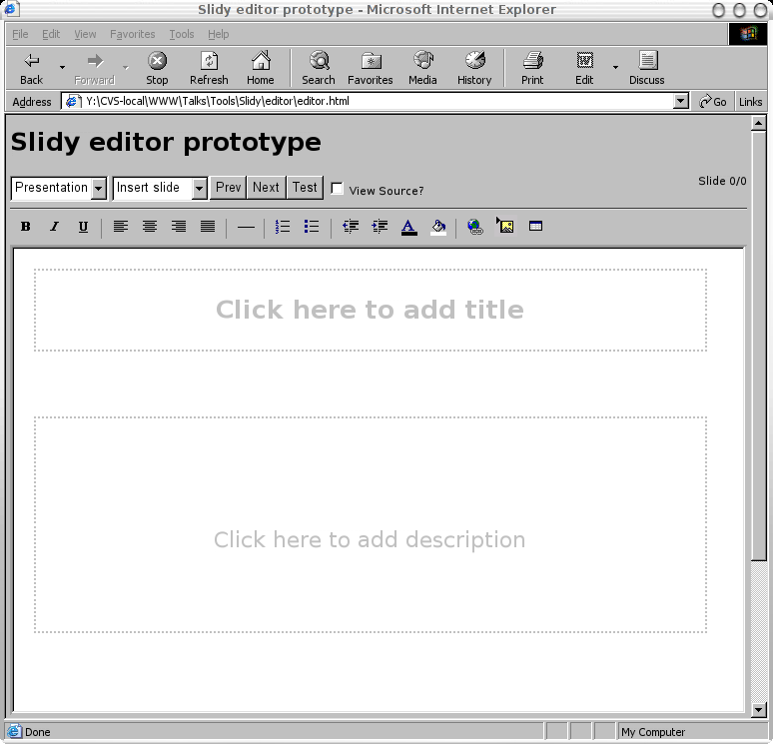Click the Refresh button in browser toolbar
The width and height of the screenshot is (773, 744).
click(209, 68)
